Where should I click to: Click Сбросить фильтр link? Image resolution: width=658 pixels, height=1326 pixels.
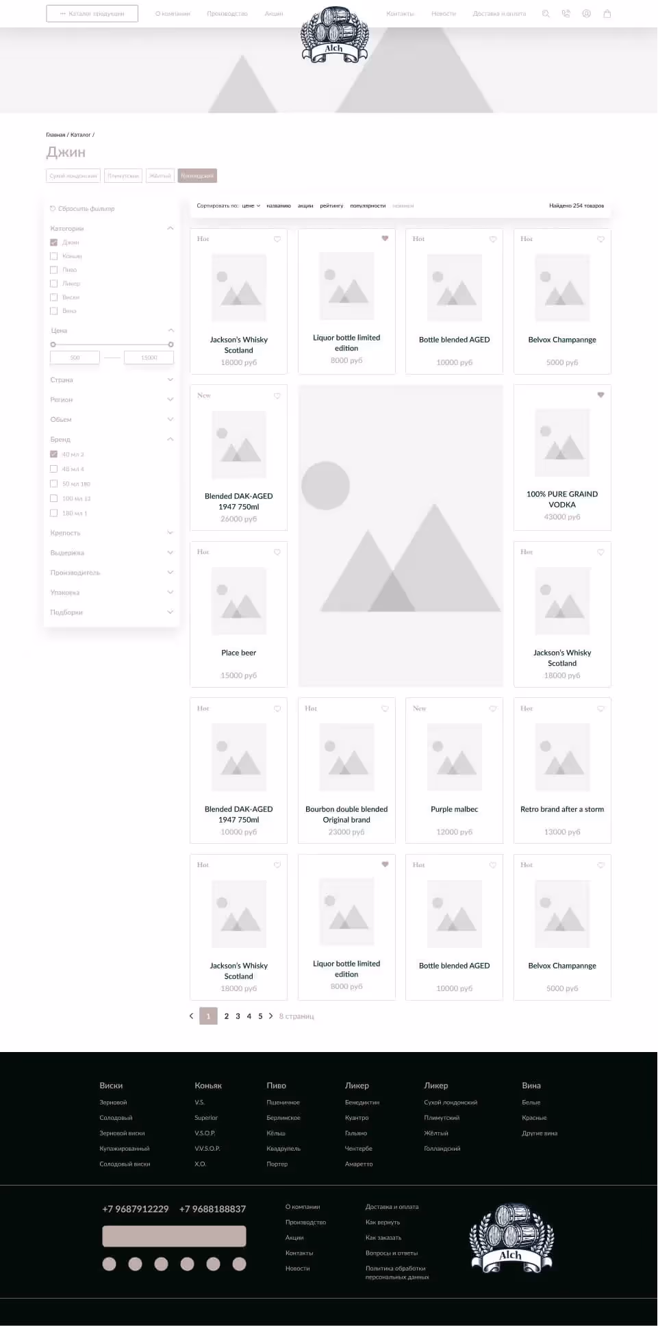(x=86, y=209)
